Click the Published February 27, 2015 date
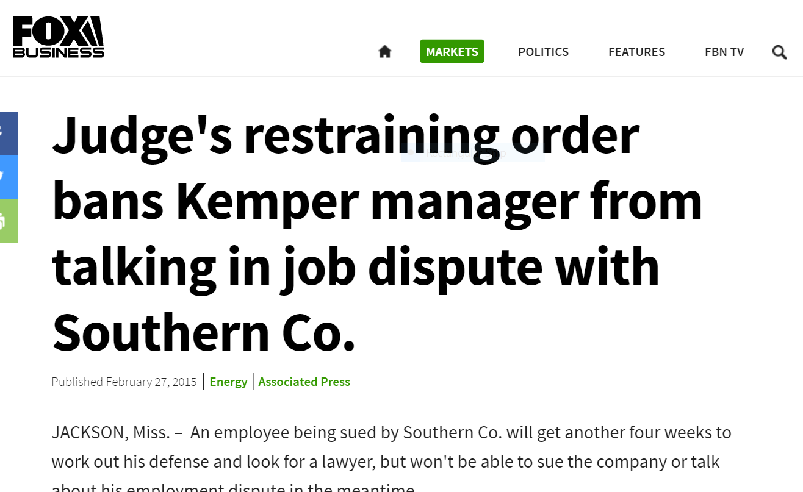The height and width of the screenshot is (492, 803). [x=124, y=382]
